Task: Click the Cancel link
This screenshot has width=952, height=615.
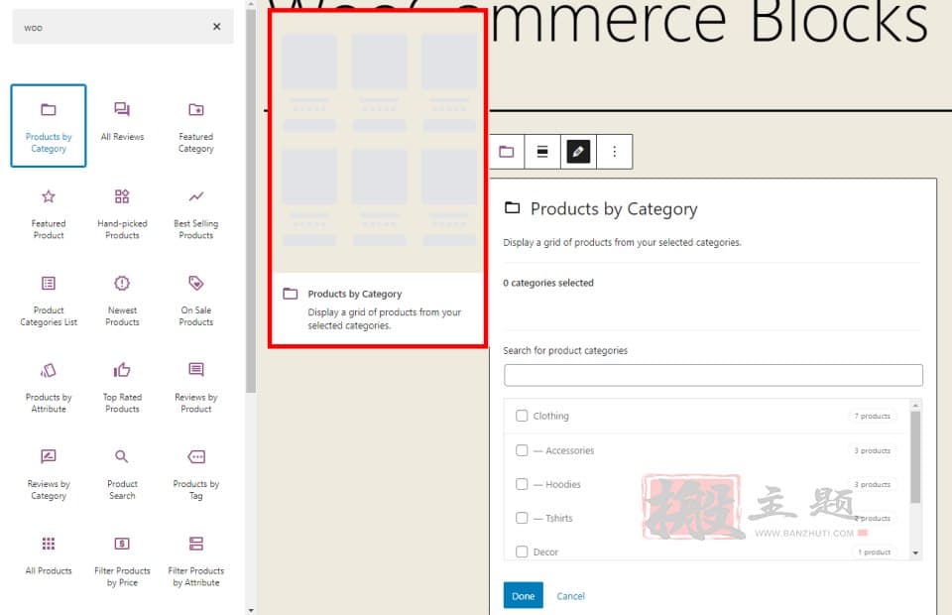Action: [571, 596]
